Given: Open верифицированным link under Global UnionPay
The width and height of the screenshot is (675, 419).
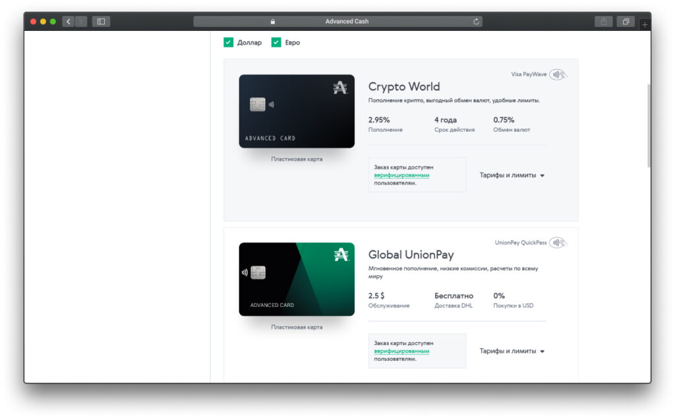Looking at the screenshot, I should coord(401,351).
